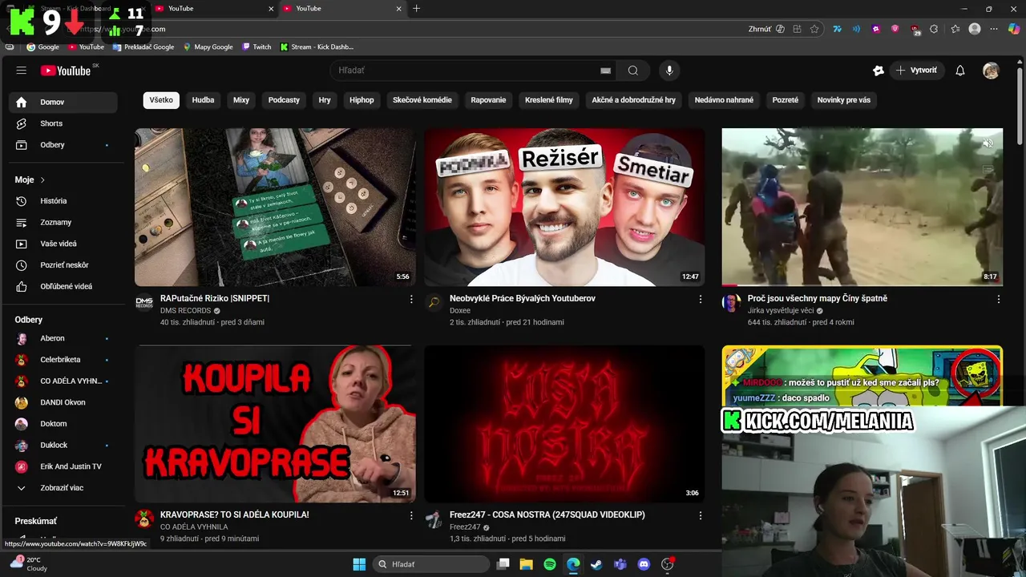
Task: Open Odbery subscriptions in sidebar
Action: click(63, 145)
